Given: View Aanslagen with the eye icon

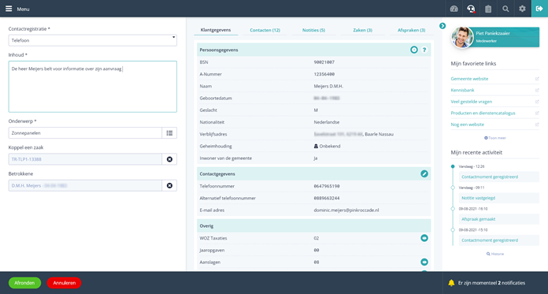Looking at the screenshot, I should [x=424, y=262].
